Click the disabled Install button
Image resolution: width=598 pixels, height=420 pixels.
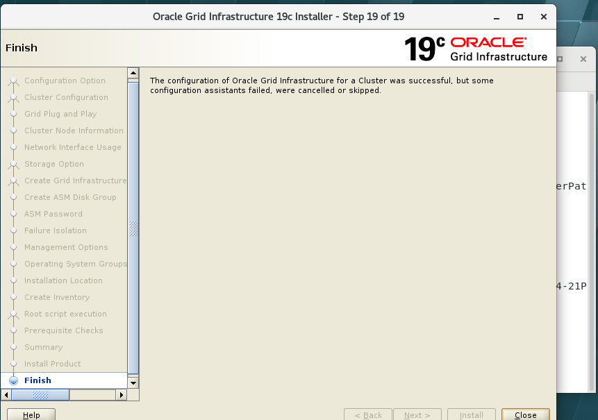pos(472,414)
